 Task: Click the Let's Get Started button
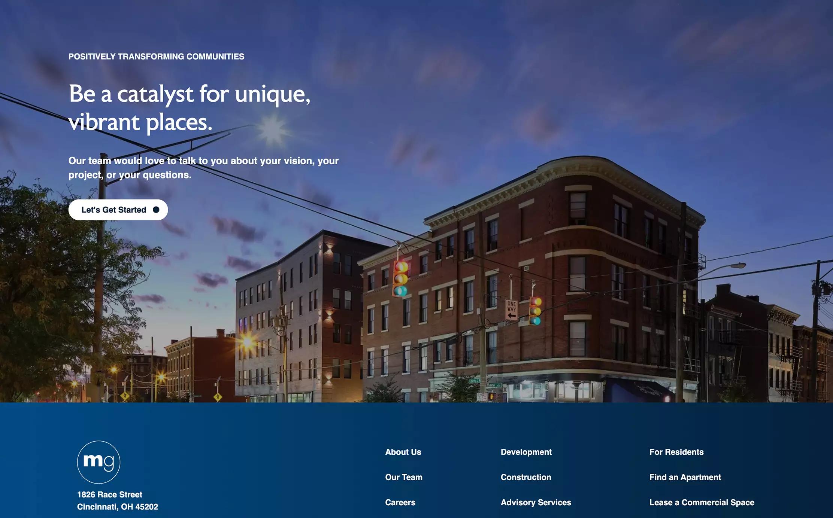pos(118,210)
